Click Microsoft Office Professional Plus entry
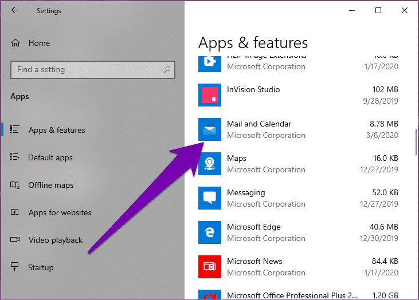419x300 pixels. click(292, 295)
